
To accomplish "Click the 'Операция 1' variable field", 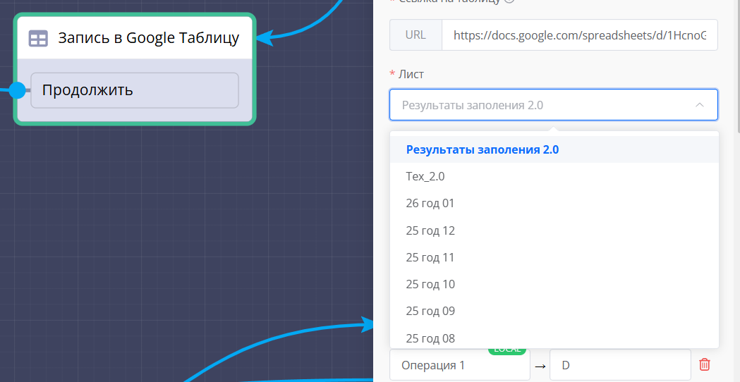I will tap(459, 365).
